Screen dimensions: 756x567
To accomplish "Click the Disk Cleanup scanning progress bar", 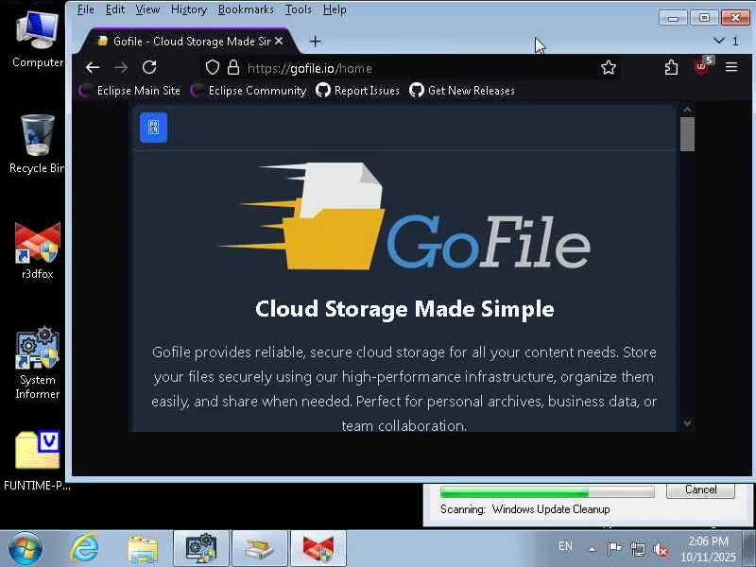I will 547,491.
